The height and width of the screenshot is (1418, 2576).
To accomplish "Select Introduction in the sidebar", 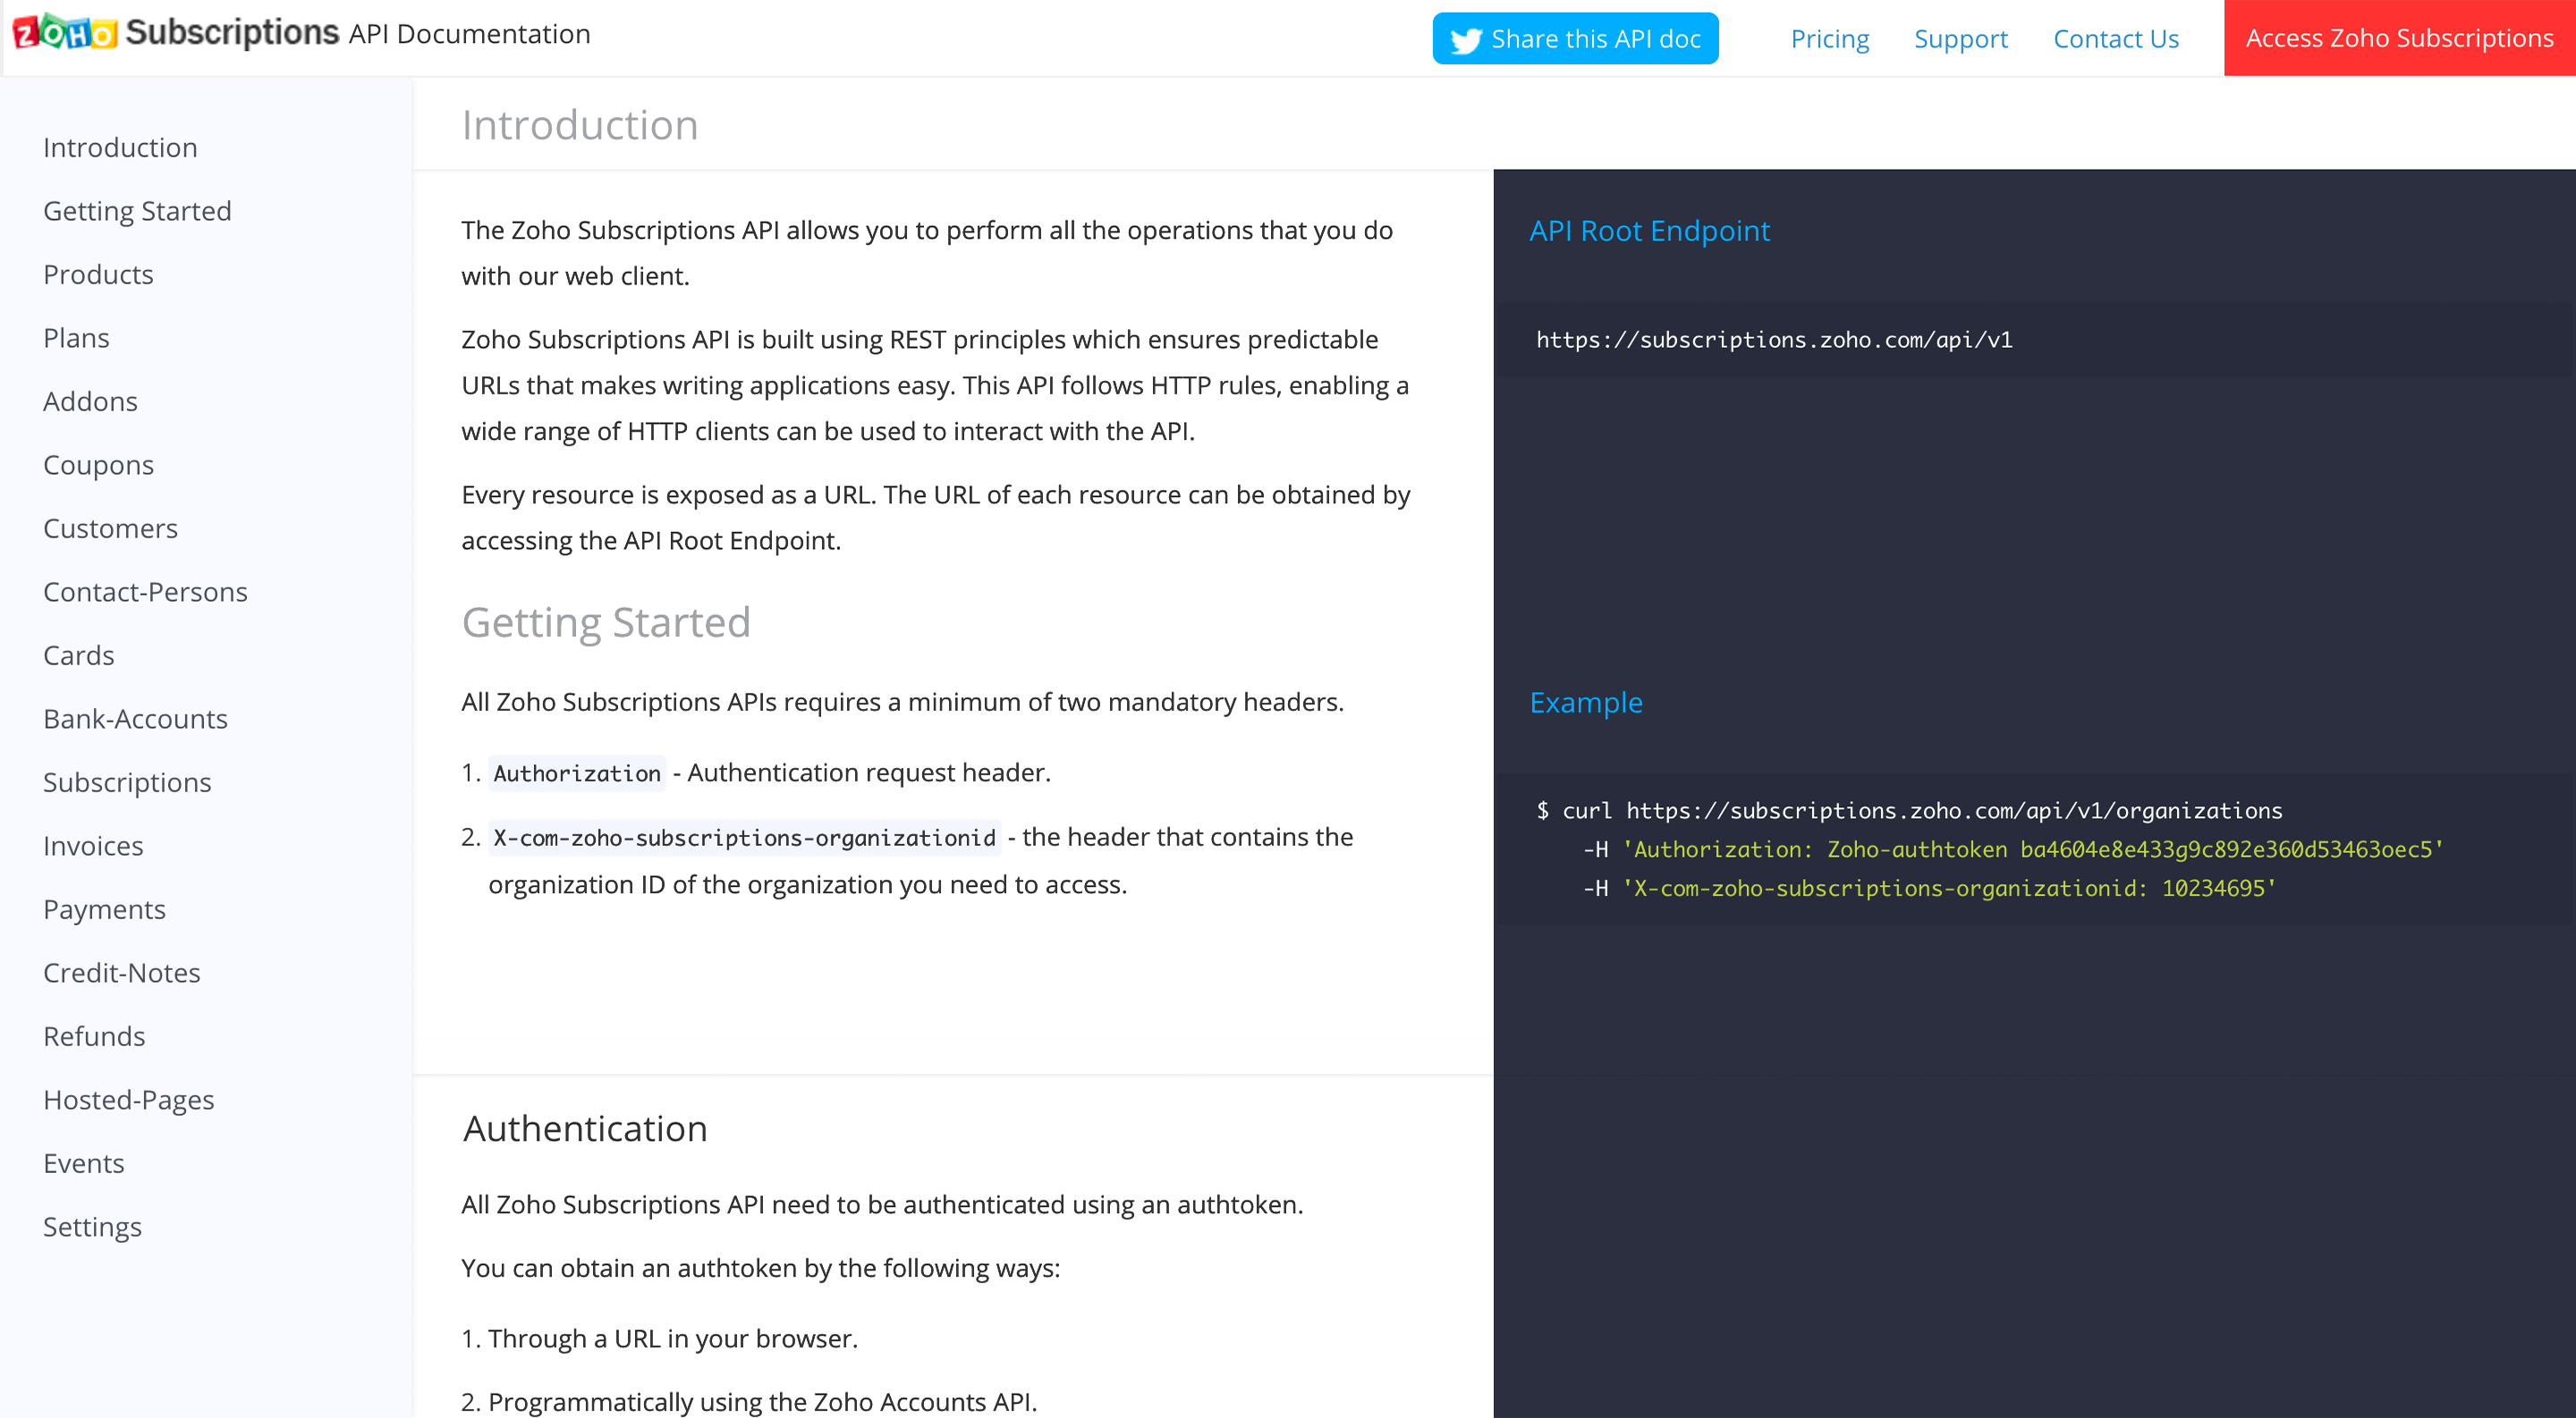I will (120, 147).
